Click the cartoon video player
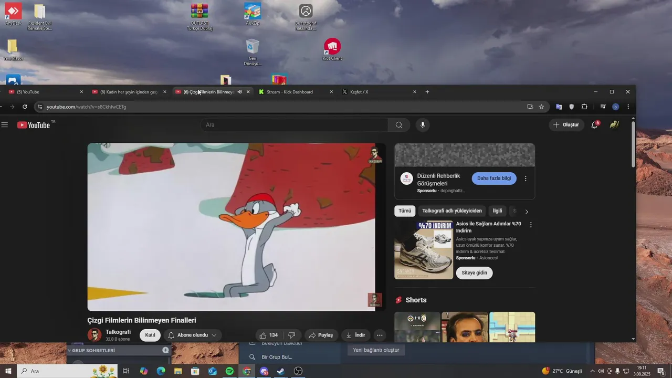This screenshot has height=378, width=672. [236, 227]
